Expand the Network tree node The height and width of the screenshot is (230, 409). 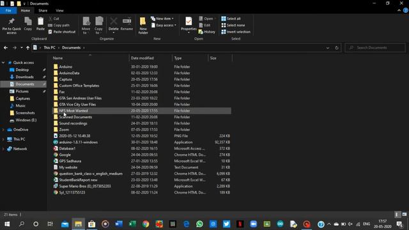click(3, 149)
